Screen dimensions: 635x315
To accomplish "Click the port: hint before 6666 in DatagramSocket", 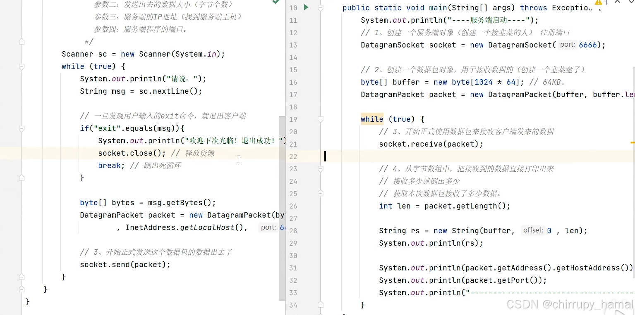I will point(568,45).
